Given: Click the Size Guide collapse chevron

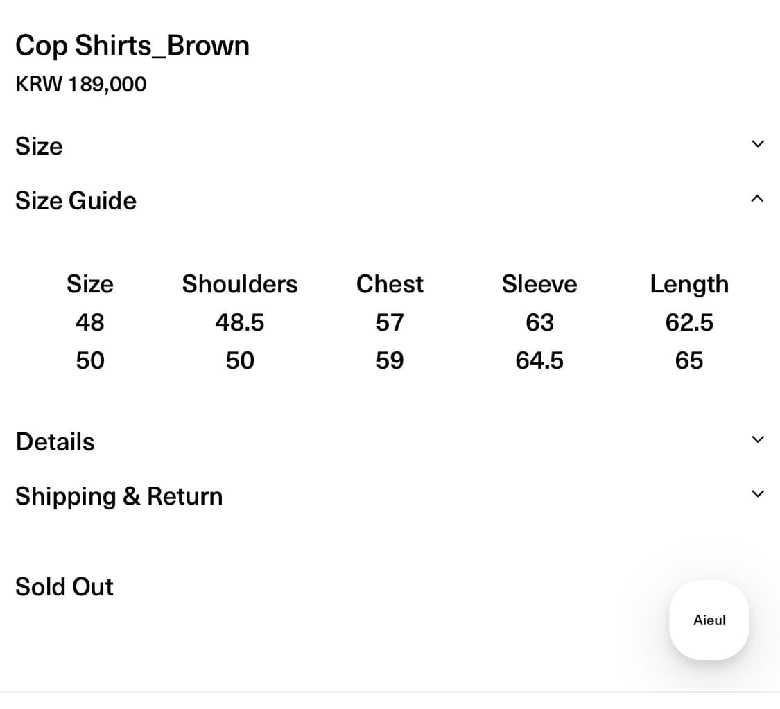Looking at the screenshot, I should 757,198.
